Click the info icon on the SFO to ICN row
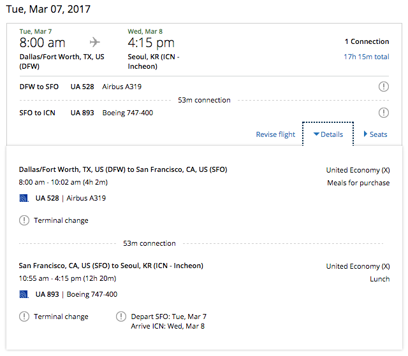The image size is (408, 356). pyautogui.click(x=383, y=113)
